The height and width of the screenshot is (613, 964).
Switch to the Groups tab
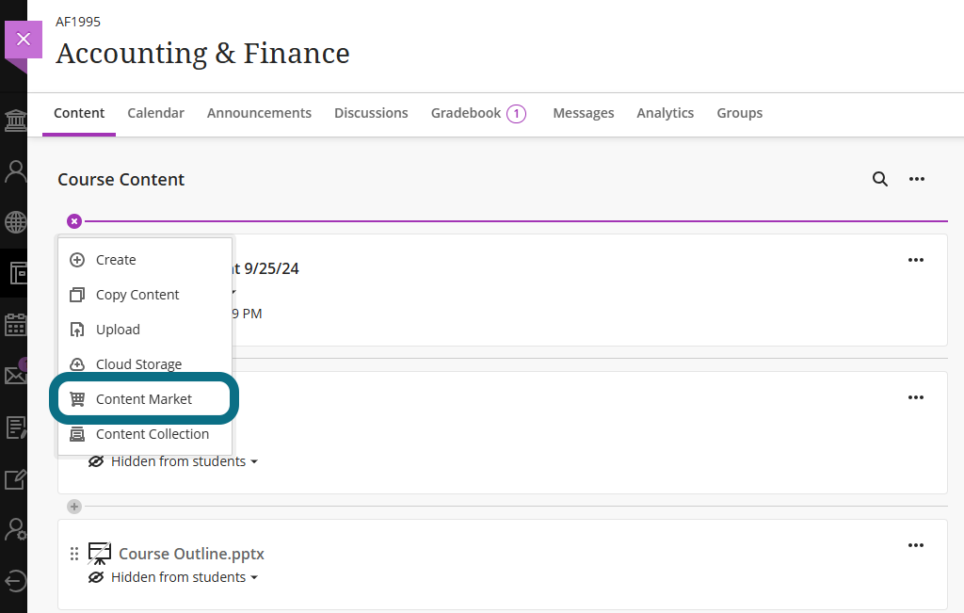click(x=740, y=113)
